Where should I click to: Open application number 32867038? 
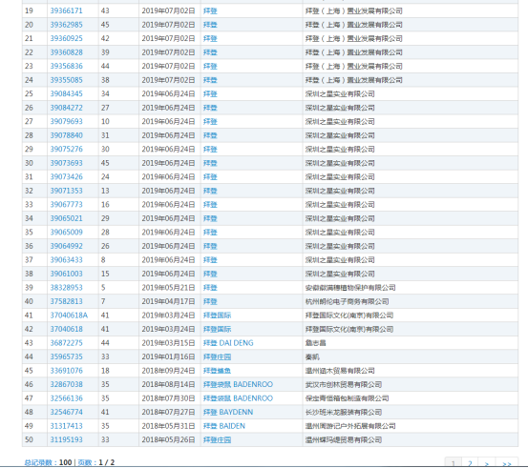[66, 384]
